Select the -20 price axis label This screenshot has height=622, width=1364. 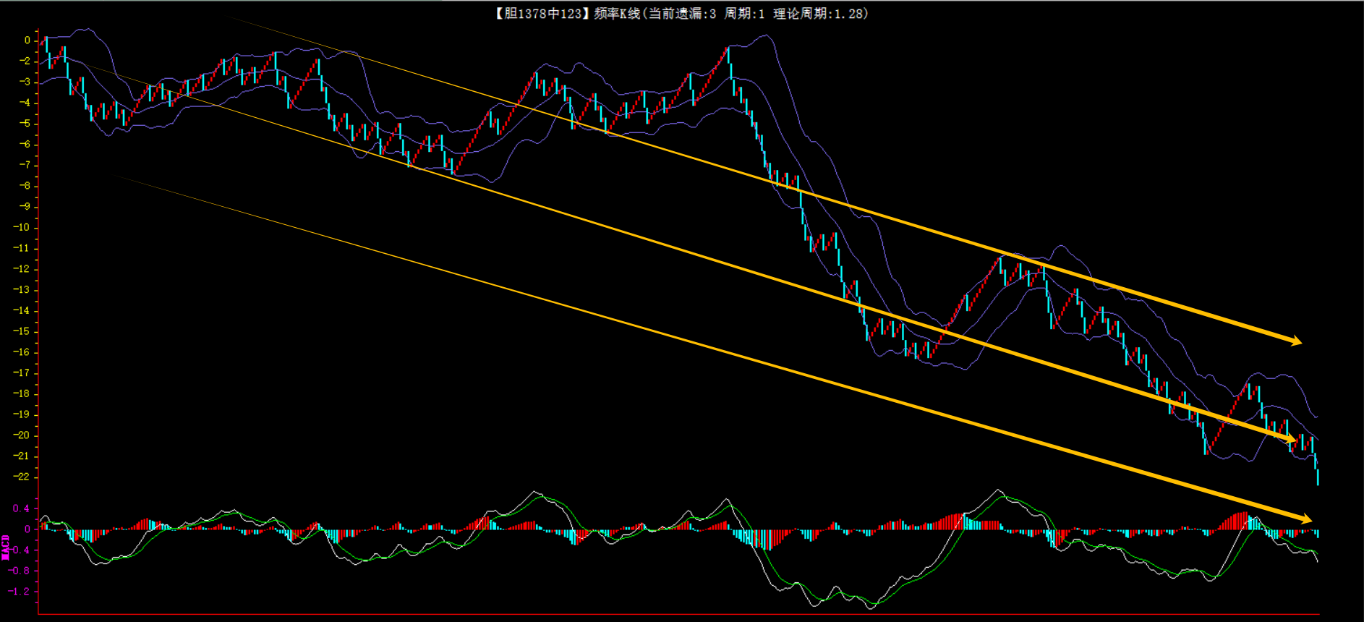coord(22,435)
